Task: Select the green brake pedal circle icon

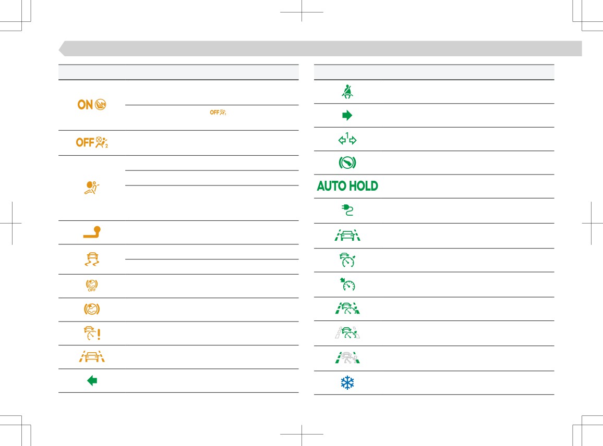Action: 347,163
